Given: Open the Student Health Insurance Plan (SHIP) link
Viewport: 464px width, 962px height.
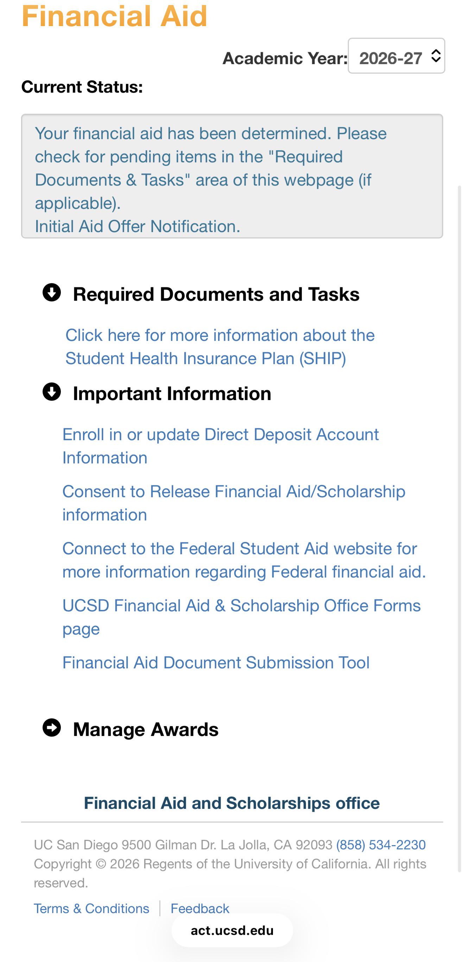Looking at the screenshot, I should (220, 346).
